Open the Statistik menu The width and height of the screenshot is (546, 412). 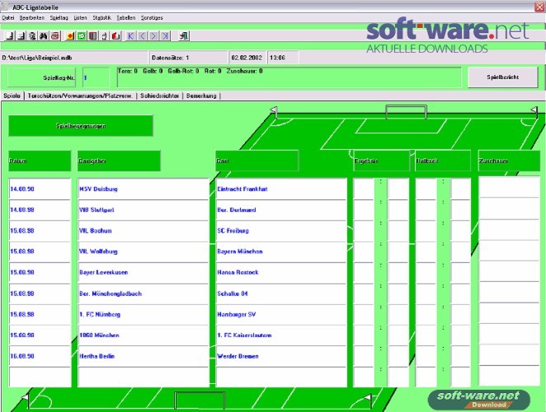point(101,18)
